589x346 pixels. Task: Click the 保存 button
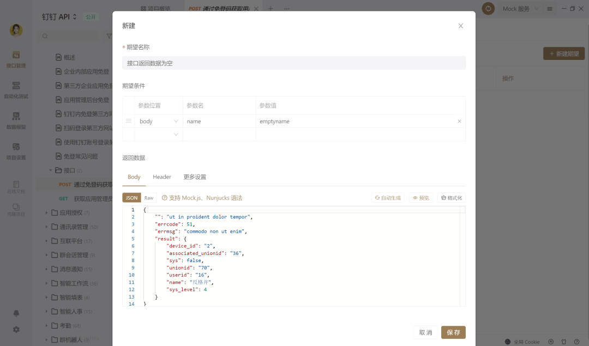point(454,332)
